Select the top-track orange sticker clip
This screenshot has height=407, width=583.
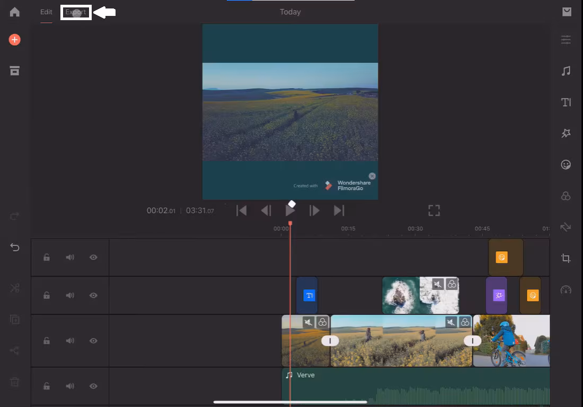(x=506, y=257)
